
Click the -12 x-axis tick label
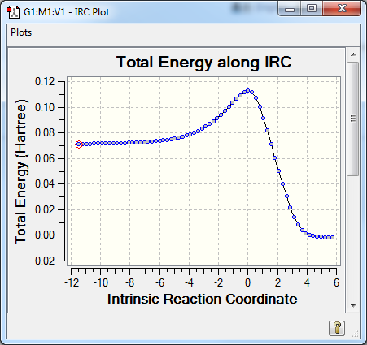(72, 283)
